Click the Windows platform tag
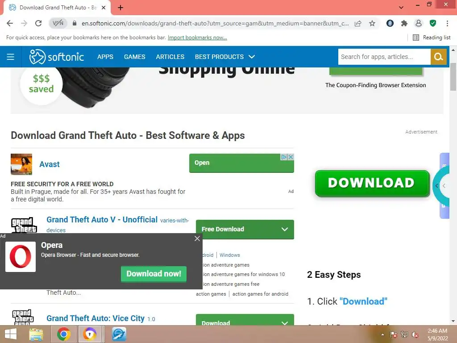 (230, 255)
